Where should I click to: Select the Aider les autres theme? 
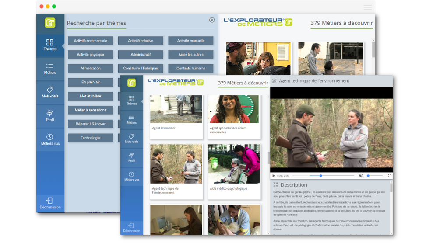[x=190, y=55]
